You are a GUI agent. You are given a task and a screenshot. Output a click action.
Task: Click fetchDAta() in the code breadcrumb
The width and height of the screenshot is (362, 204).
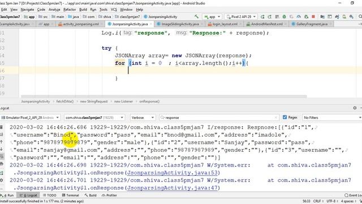(65, 101)
